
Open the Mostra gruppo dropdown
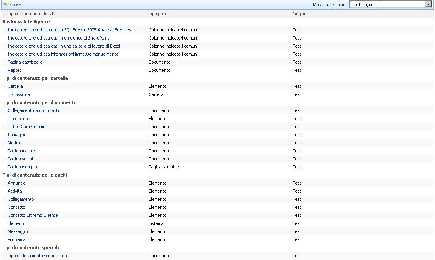click(390, 4)
